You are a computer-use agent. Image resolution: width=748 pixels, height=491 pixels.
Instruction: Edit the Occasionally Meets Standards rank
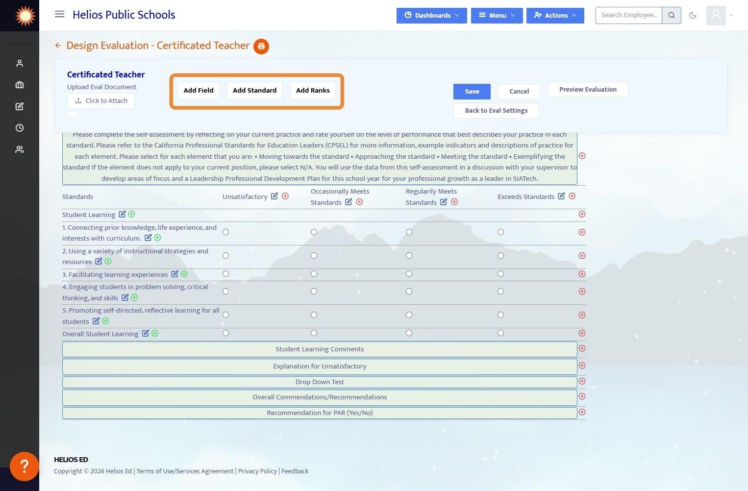pos(349,202)
